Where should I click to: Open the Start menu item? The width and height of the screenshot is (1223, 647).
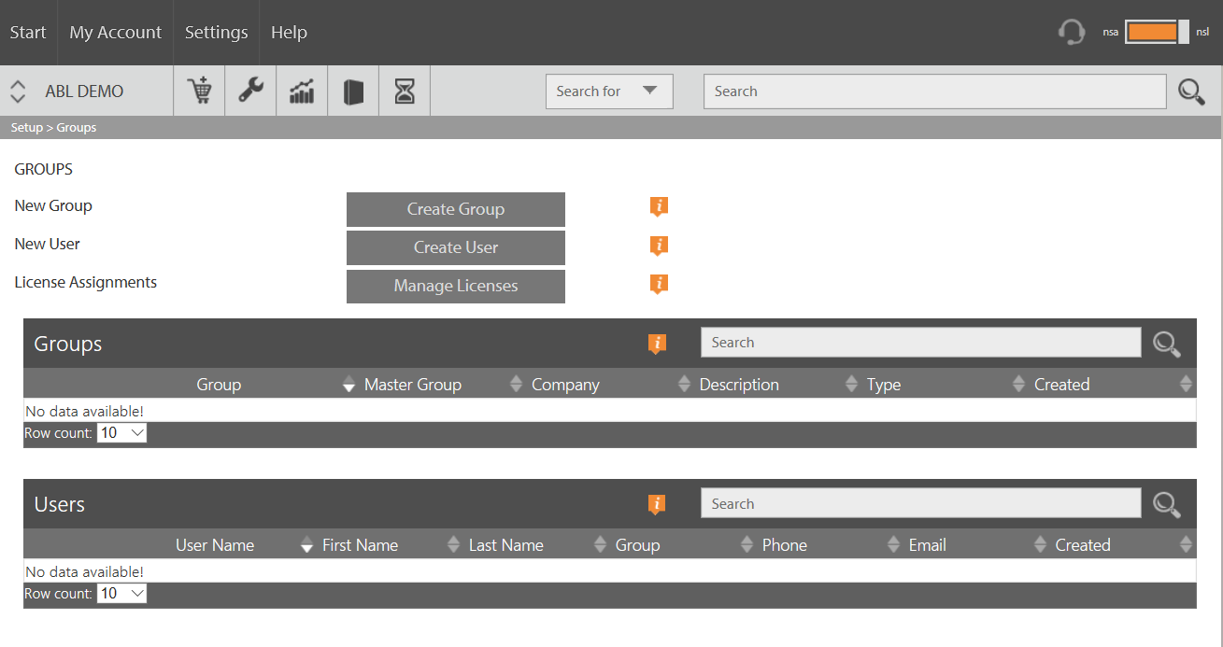tap(28, 32)
